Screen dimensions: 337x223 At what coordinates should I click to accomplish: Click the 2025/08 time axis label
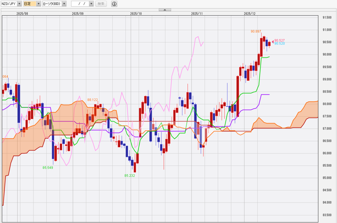click(x=22, y=13)
